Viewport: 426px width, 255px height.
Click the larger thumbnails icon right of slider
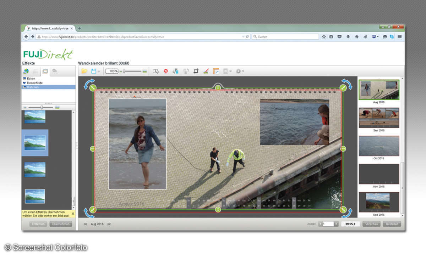(x=57, y=107)
